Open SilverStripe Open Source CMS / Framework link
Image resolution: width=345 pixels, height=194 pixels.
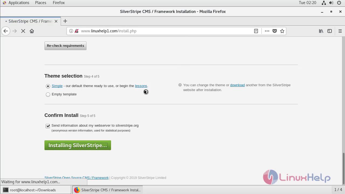click(x=77, y=178)
